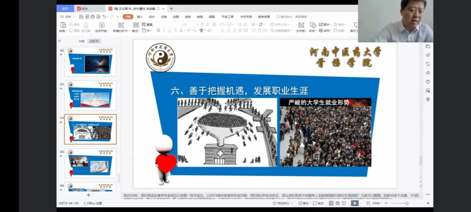Toggle Bold formatting
The image size is (471, 212).
click(158, 30)
